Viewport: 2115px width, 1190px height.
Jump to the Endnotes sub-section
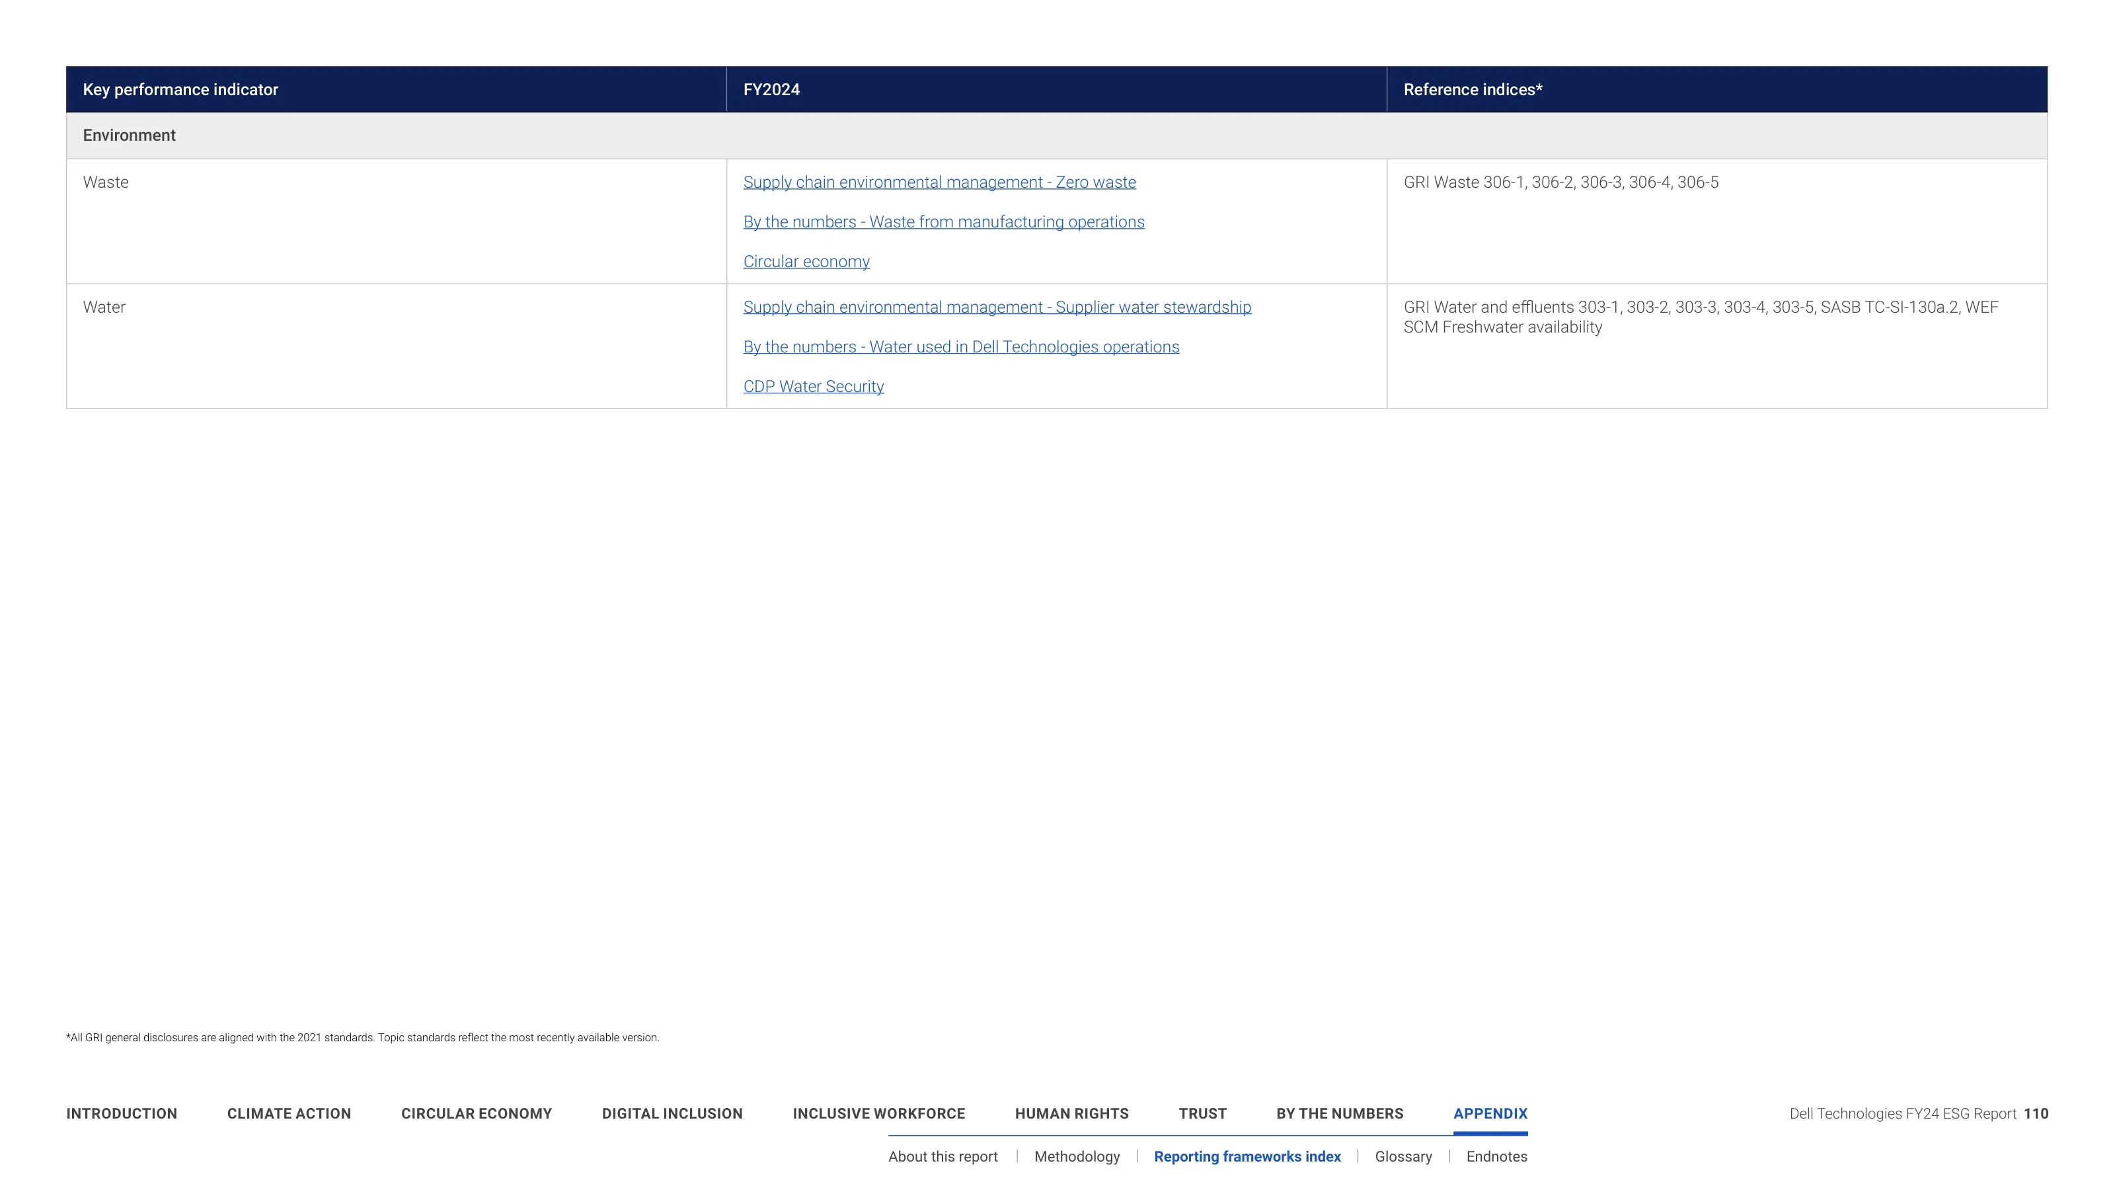point(1497,1156)
